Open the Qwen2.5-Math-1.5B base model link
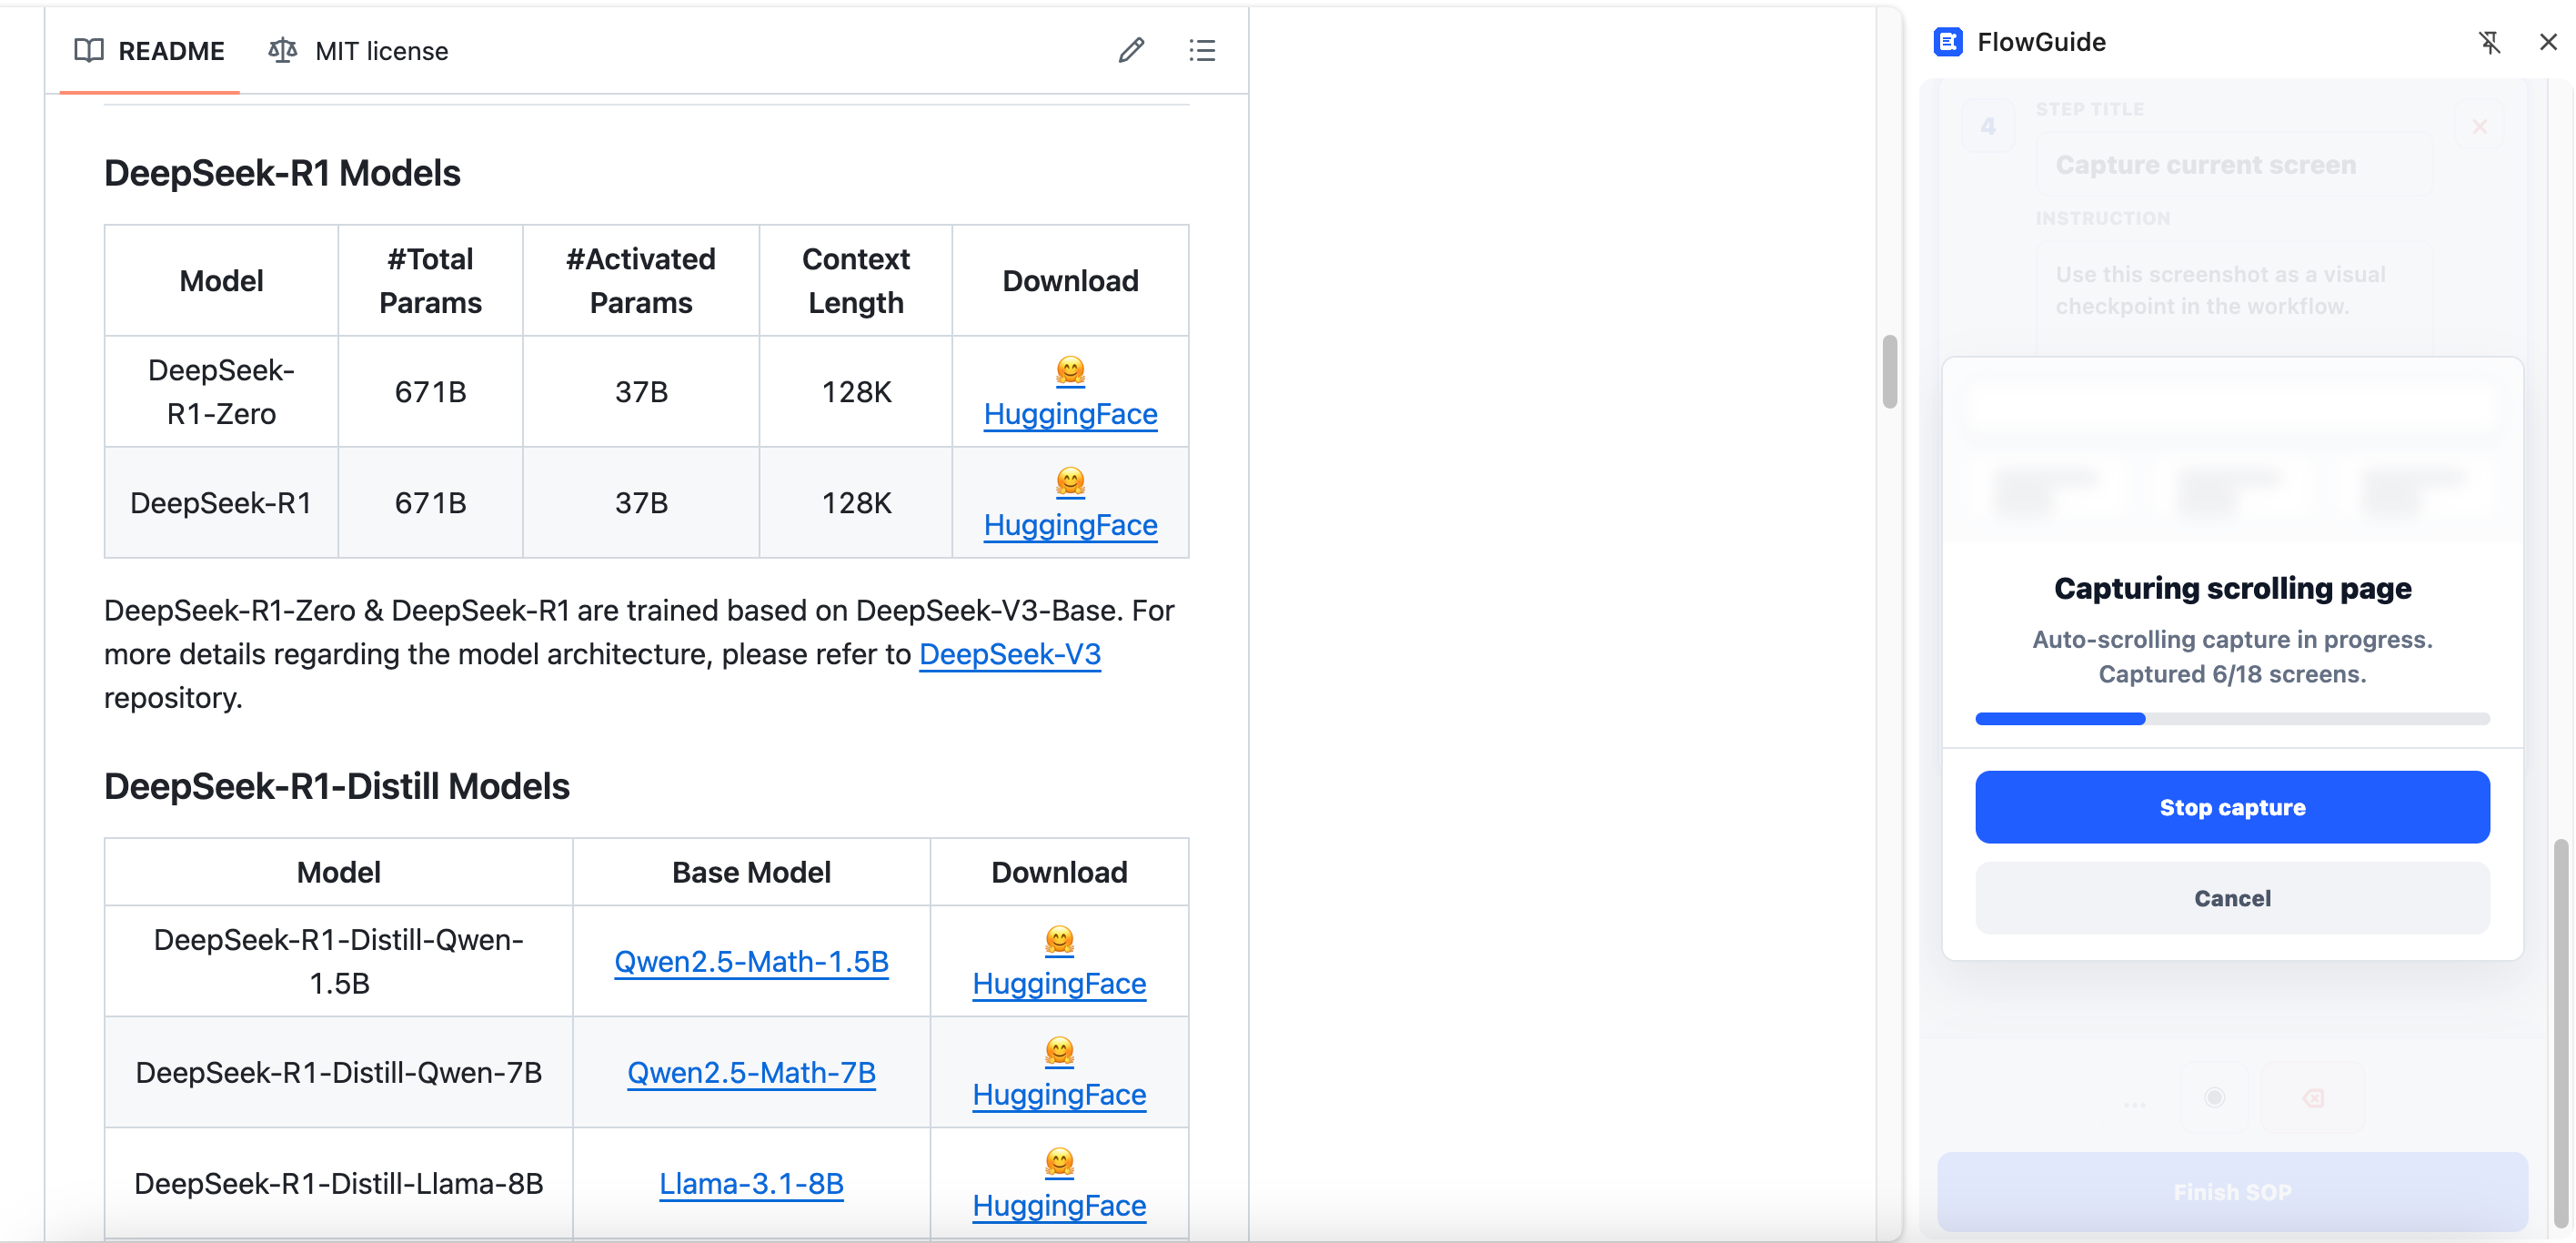The width and height of the screenshot is (2576, 1243). 751,961
